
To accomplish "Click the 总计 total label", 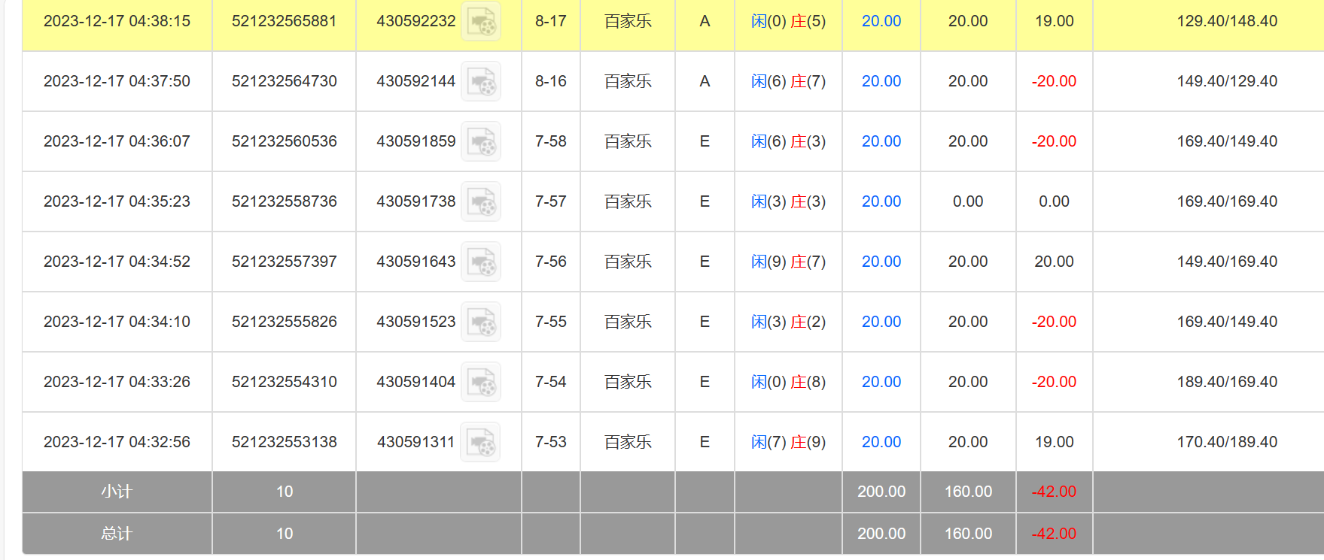I will 117,534.
